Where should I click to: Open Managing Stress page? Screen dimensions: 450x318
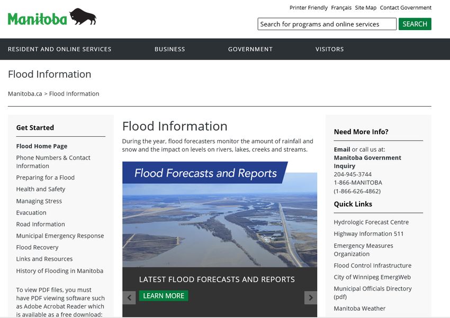pos(39,201)
